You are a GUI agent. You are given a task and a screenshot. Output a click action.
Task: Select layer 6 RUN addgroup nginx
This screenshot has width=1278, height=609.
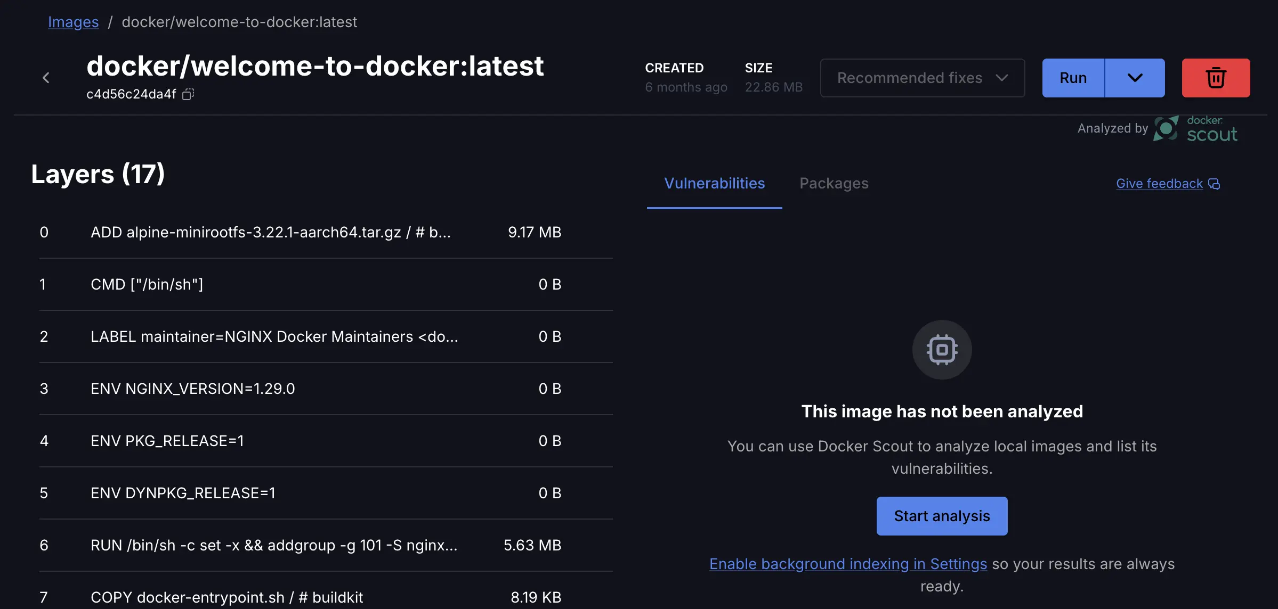[x=274, y=545]
